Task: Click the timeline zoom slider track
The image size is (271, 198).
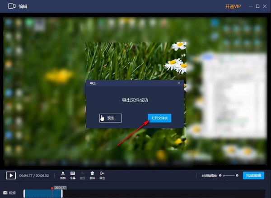Action: click(229, 175)
